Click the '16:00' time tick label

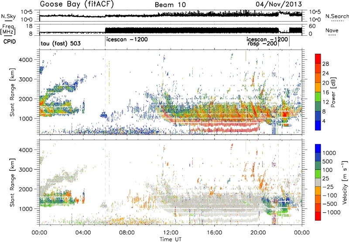(x=214, y=233)
